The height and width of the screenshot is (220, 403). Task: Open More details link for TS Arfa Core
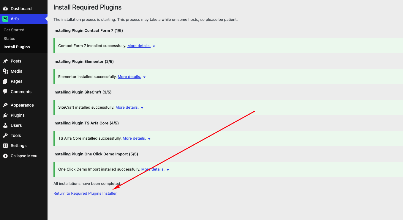134,138
